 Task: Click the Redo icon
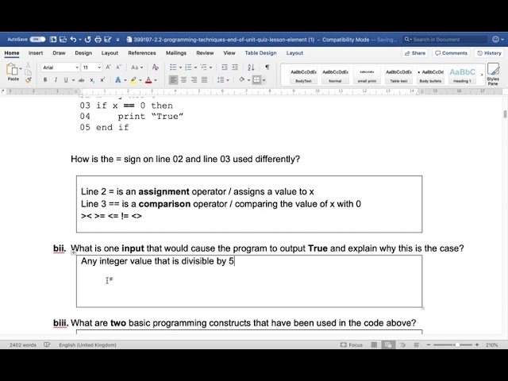(88, 40)
